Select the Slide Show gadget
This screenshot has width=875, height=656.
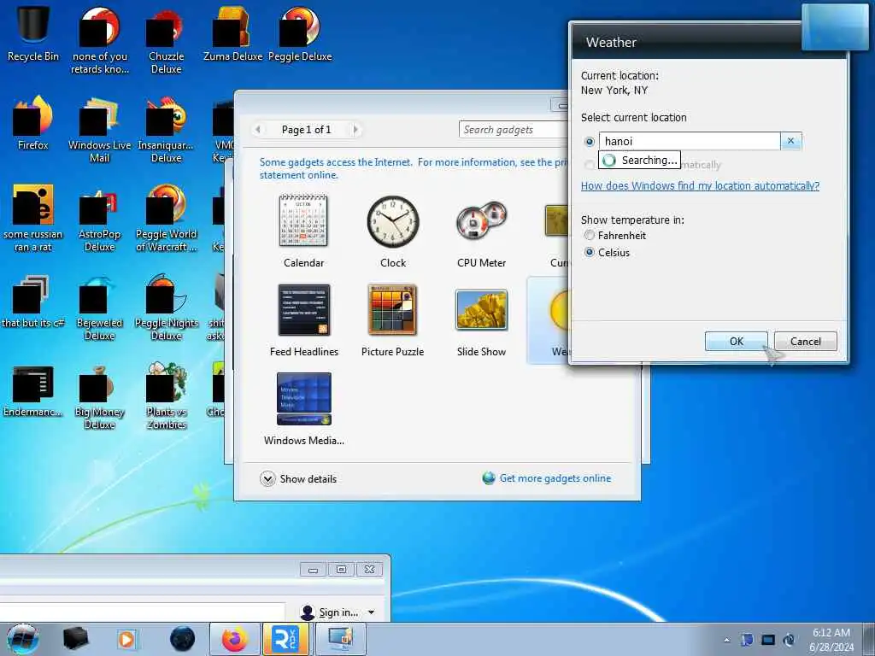pos(481,320)
